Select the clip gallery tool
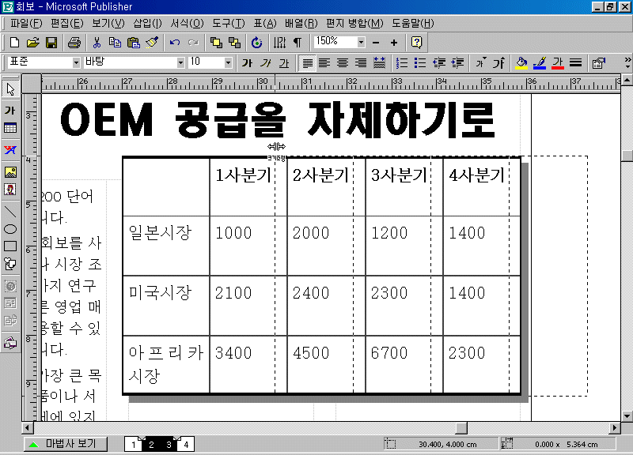The image size is (633, 455). [10, 190]
